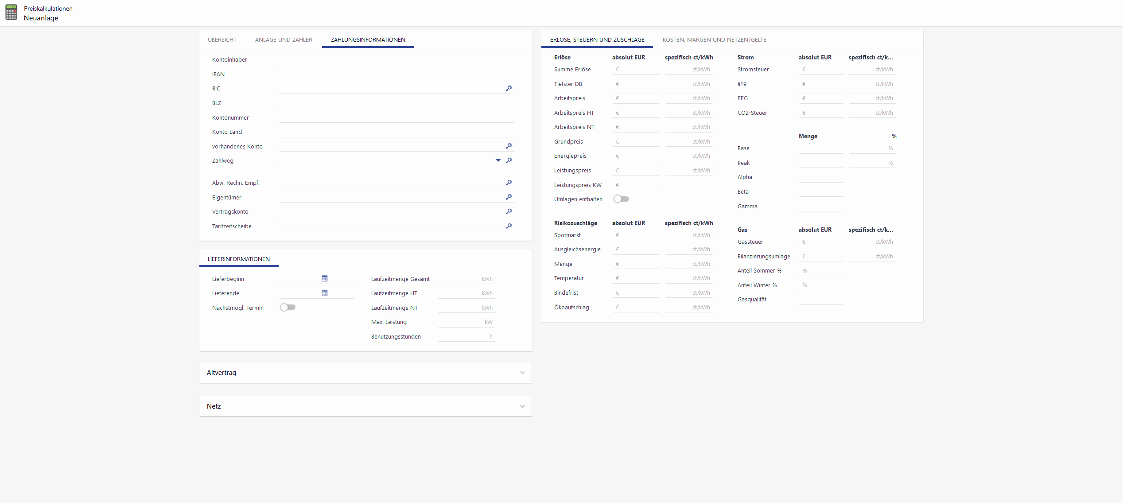Viewport: 1123px width, 503px height.
Task: Click the Kontoinhaber input field
Action: coord(396,60)
